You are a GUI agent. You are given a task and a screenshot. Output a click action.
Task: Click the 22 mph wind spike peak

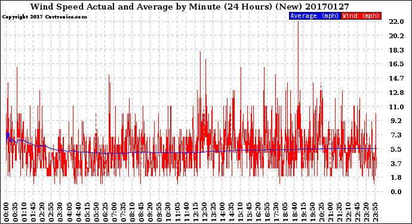(298, 22)
